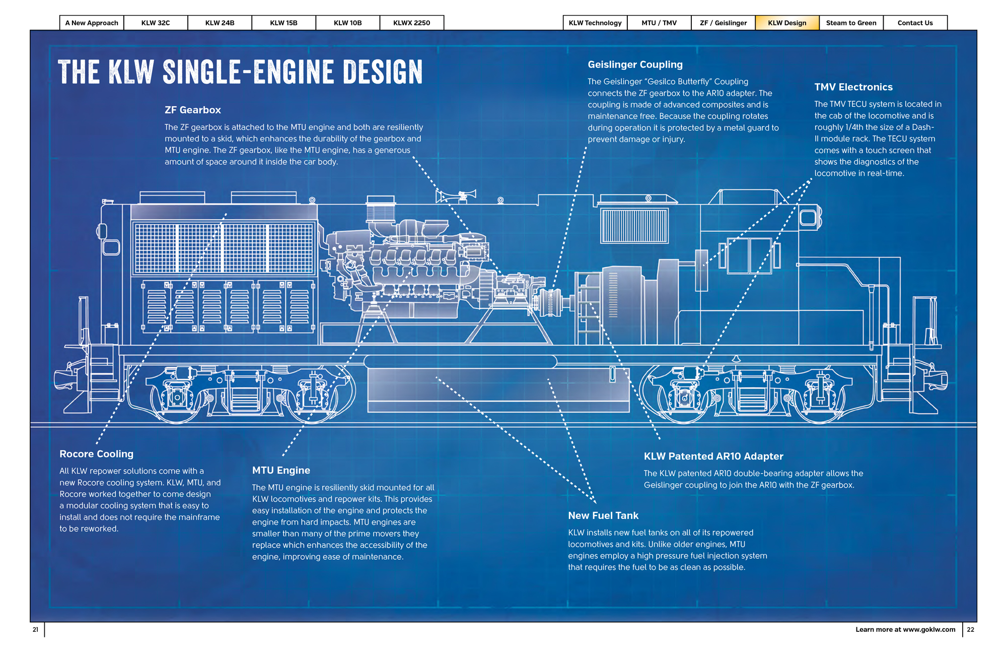Open the A New Approach tab
Image resolution: width=1007 pixels, height=652 pixels.
click(x=92, y=23)
